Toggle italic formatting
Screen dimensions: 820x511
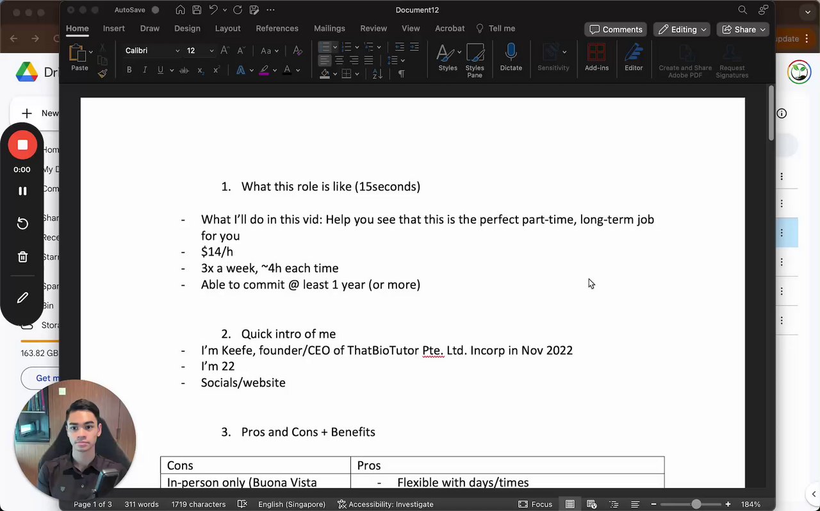[x=145, y=70]
